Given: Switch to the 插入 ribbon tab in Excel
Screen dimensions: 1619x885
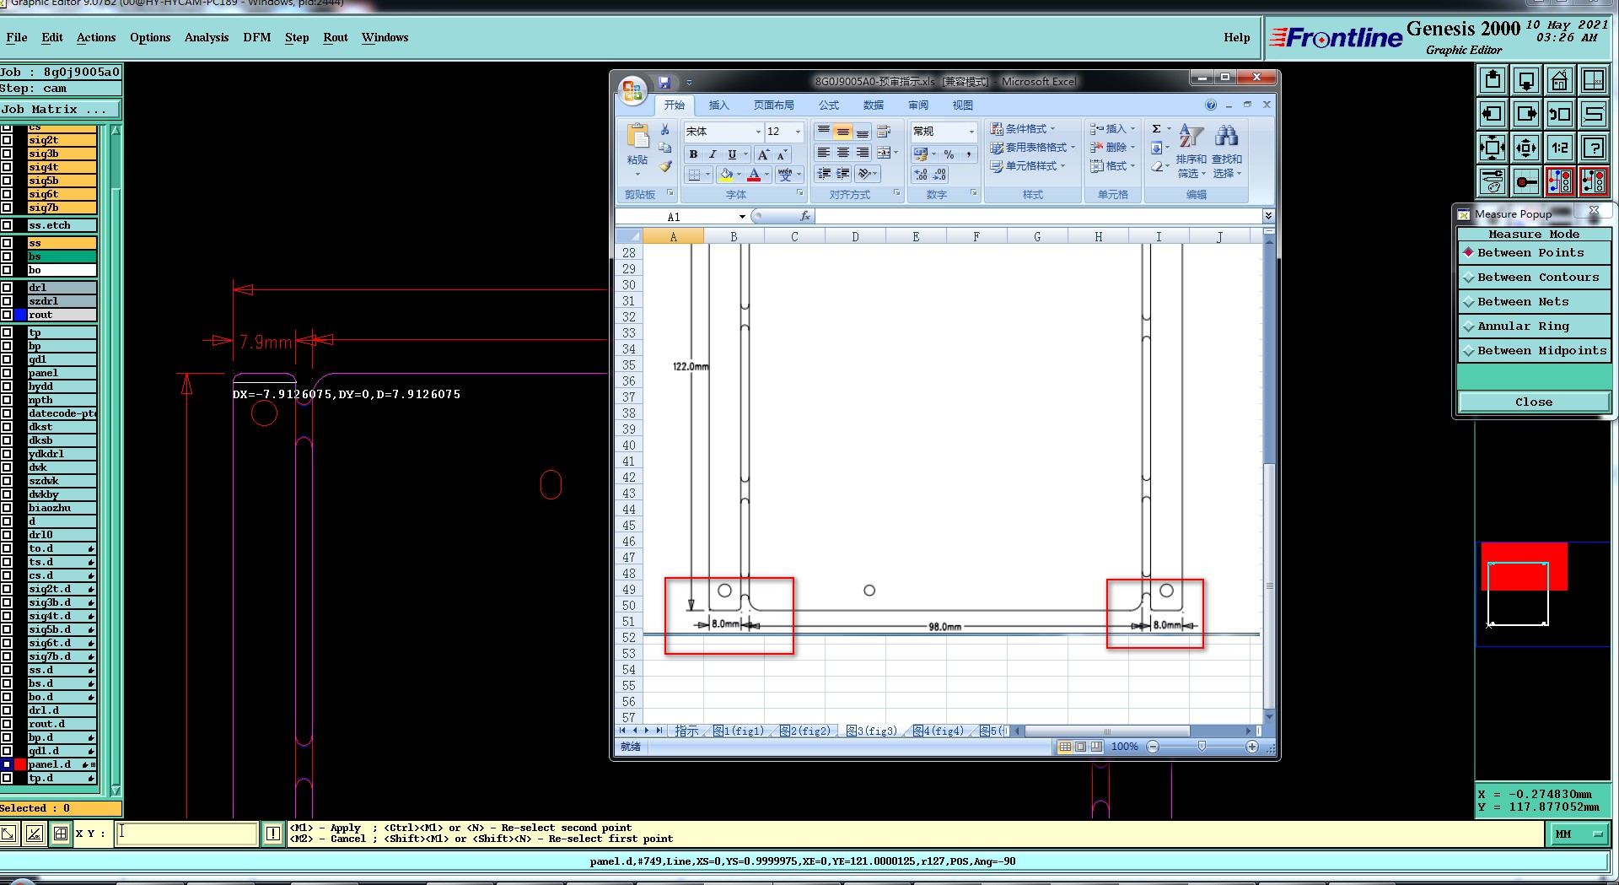Looking at the screenshot, I should 718,105.
